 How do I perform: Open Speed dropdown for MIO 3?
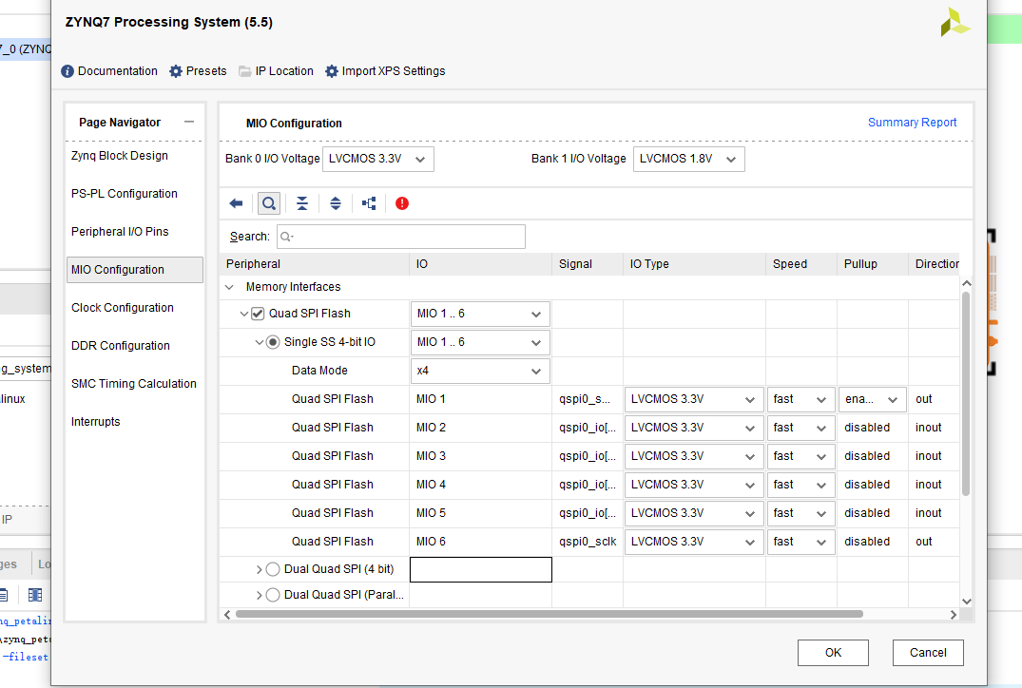click(800, 456)
